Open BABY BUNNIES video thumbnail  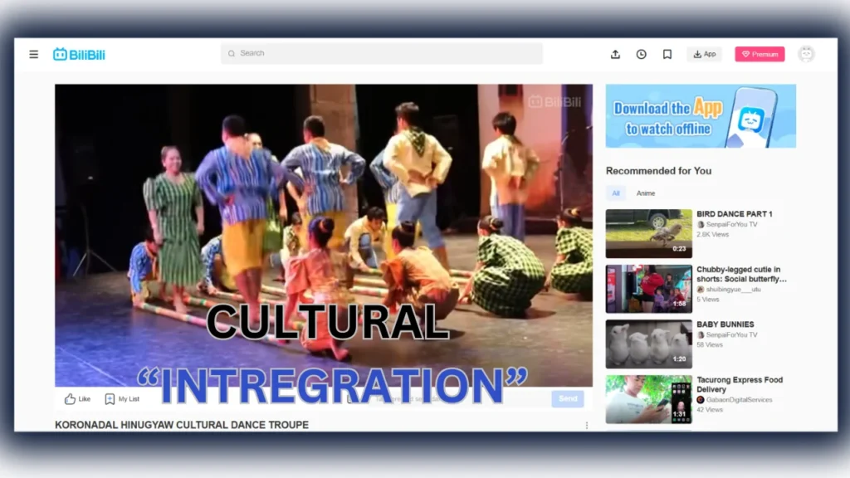[648, 344]
